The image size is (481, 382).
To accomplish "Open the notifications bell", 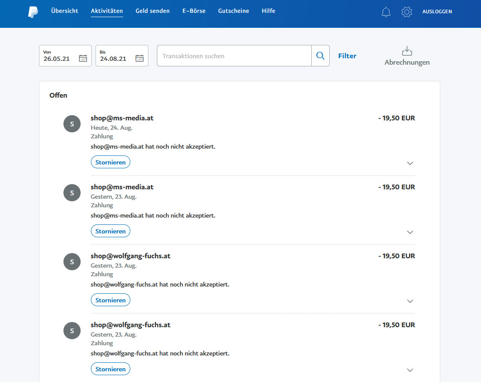I will pyautogui.click(x=386, y=12).
